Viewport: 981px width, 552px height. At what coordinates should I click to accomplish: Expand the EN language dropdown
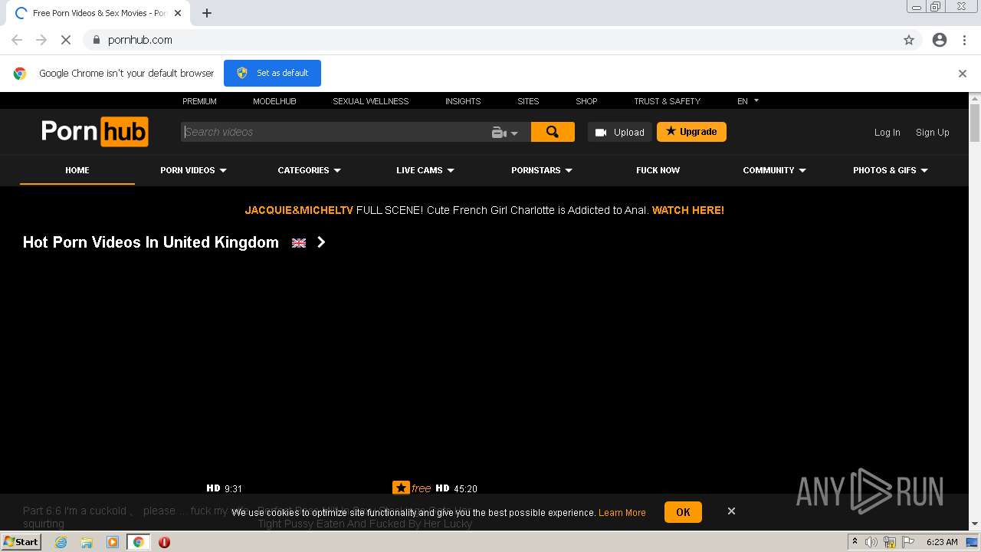748,101
